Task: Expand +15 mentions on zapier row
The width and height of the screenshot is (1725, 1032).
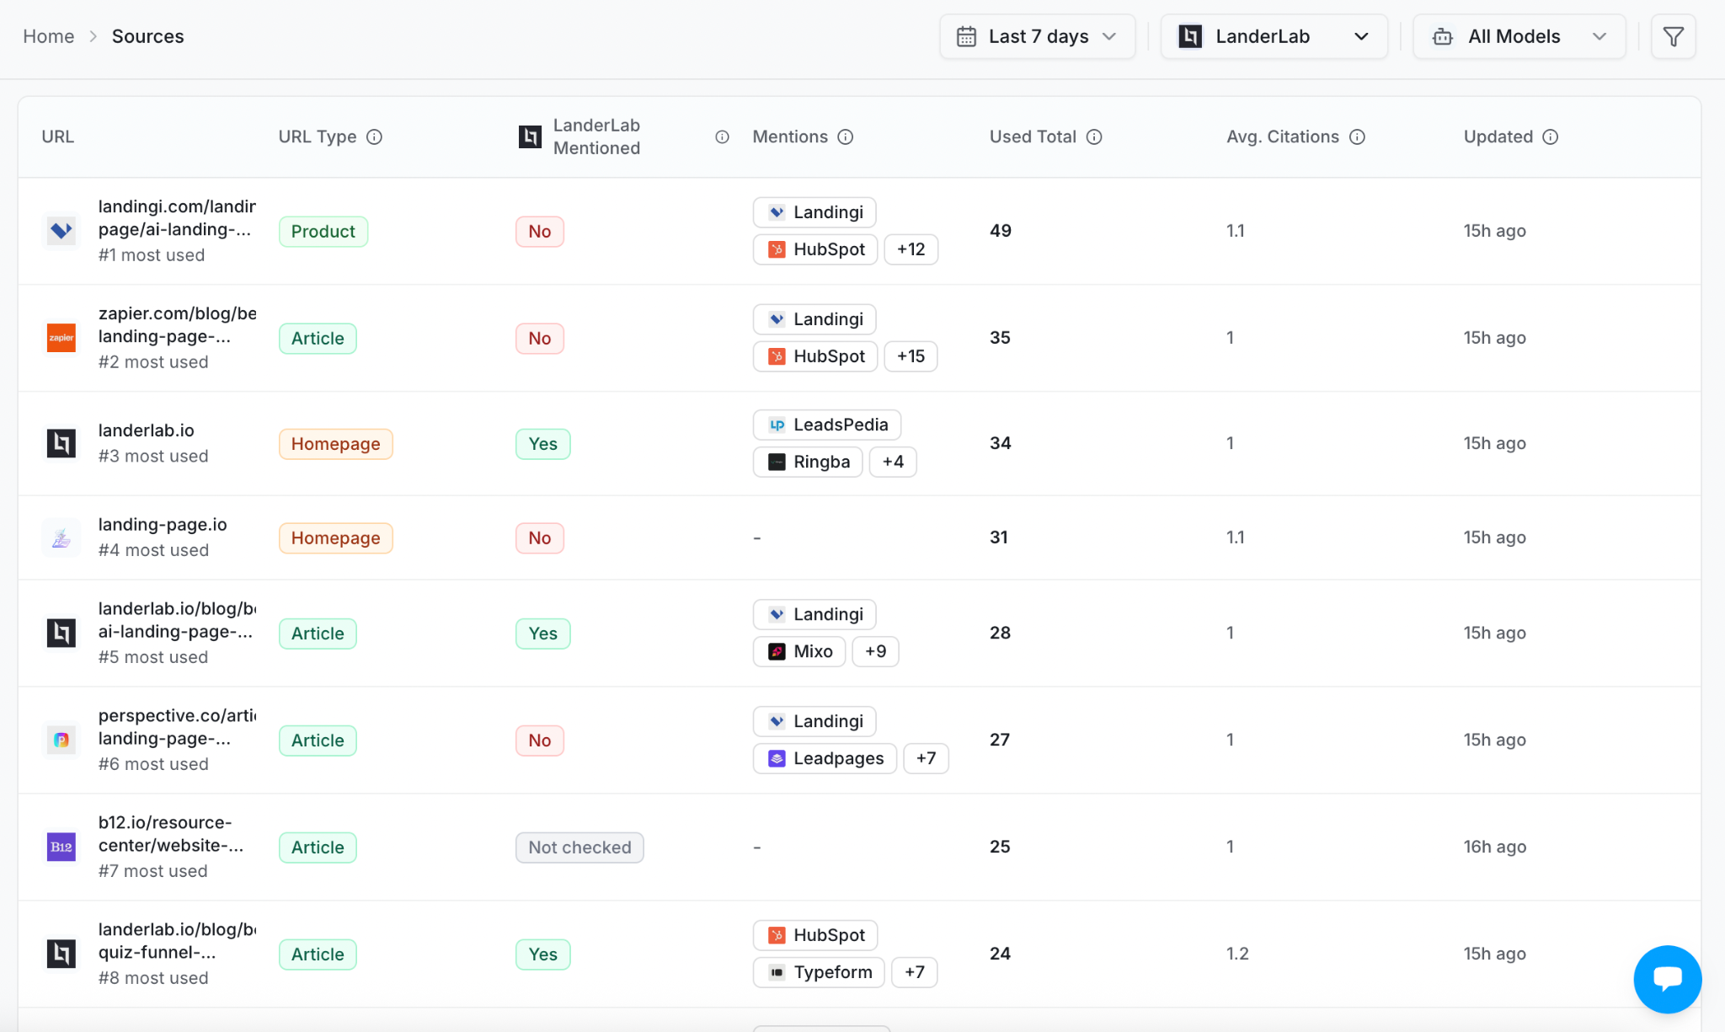Action: 911,356
